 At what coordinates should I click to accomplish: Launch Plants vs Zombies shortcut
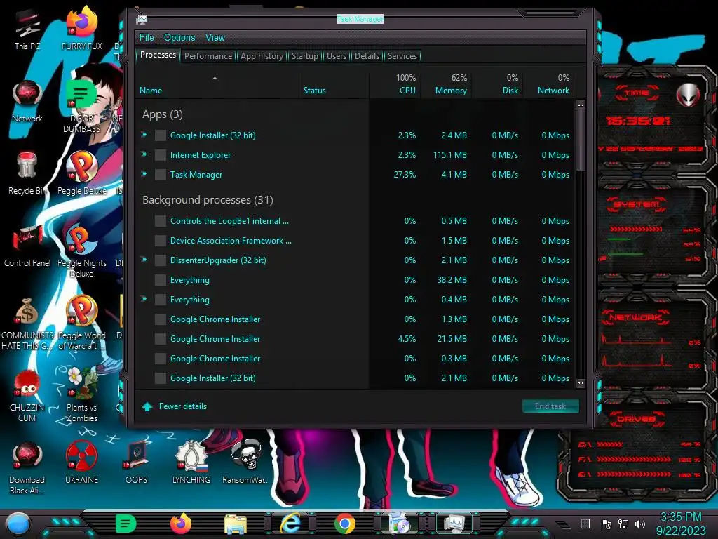coord(81,394)
